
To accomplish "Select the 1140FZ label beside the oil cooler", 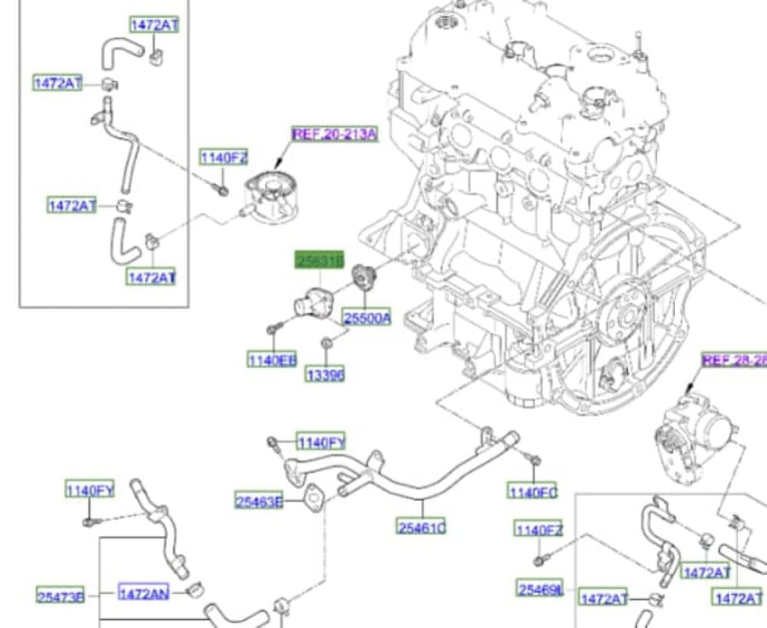I will (x=224, y=158).
